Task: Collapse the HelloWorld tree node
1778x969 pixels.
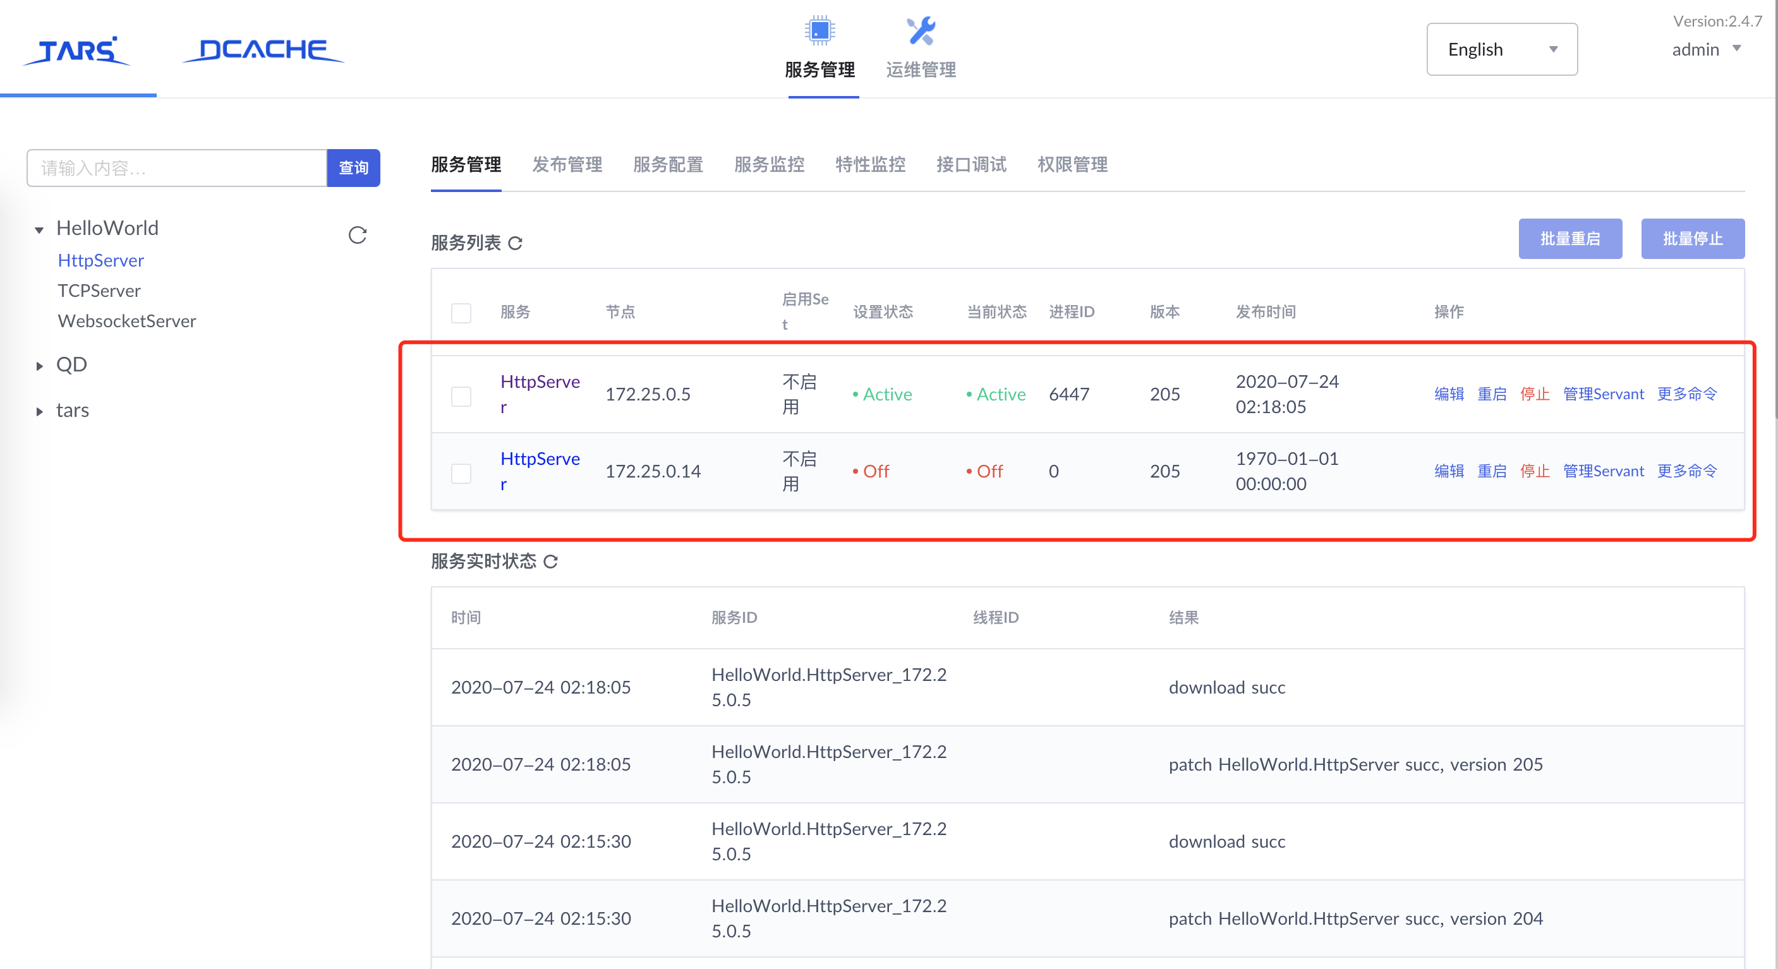Action: 39,229
